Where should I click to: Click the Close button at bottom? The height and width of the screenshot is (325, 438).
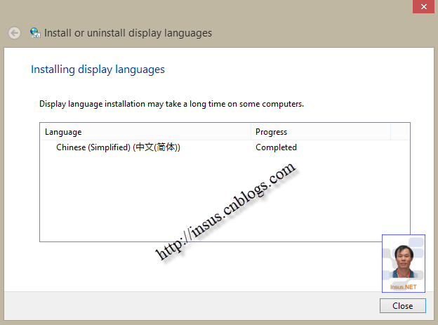point(402,306)
